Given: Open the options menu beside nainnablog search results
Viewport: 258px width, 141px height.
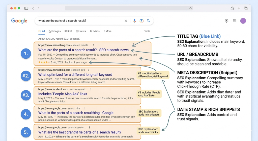Looking at the screenshot, I should click(94, 45).
